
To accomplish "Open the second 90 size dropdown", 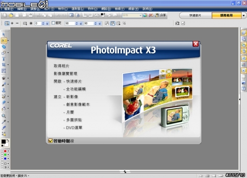I will click(100, 24).
